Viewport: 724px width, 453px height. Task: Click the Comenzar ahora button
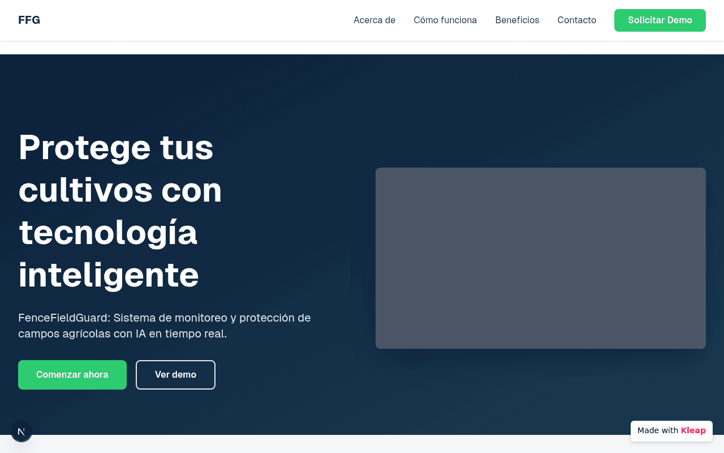(72, 375)
